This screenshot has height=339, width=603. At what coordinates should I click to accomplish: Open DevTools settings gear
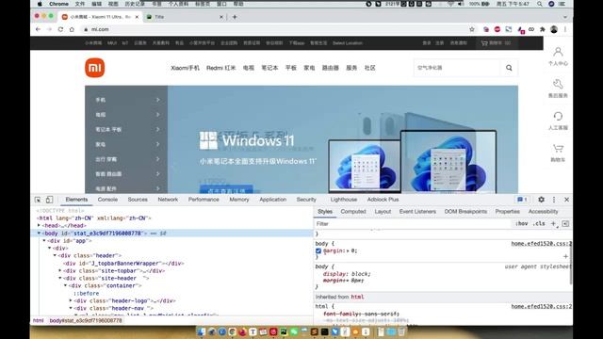pos(541,200)
